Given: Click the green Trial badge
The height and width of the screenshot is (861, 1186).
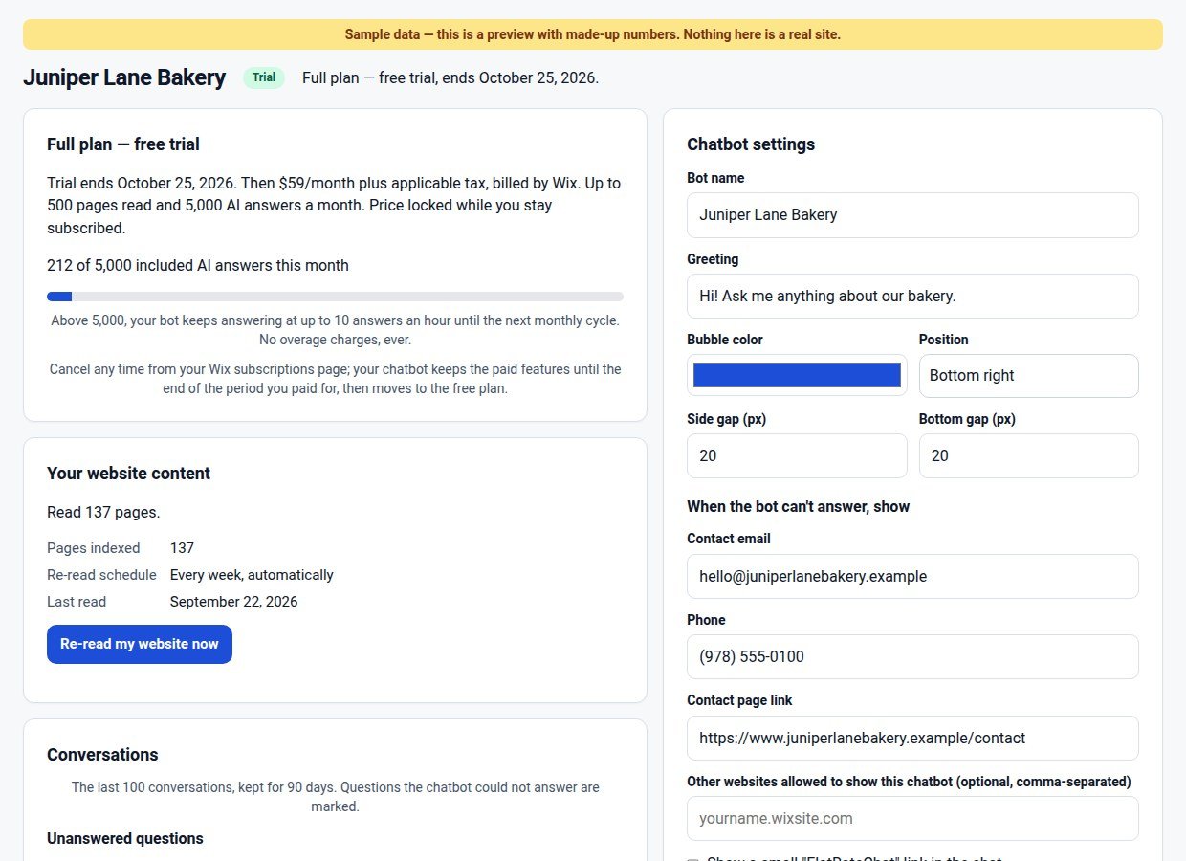Looking at the screenshot, I should pos(264,78).
